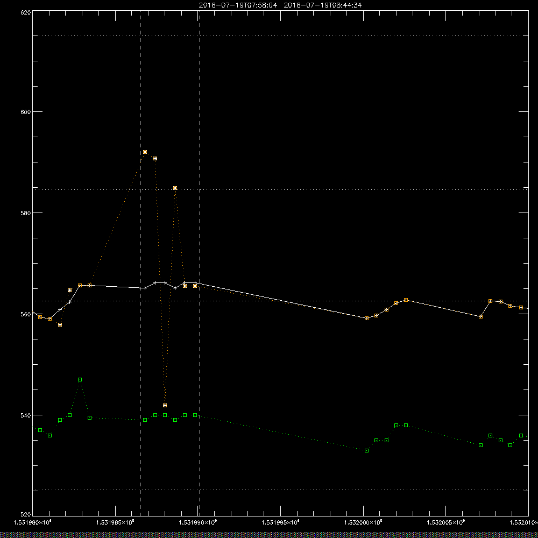This screenshot has width=538, height=538.
Task: Click the x-axis label 1.532000×10⁹
Action: (363, 522)
